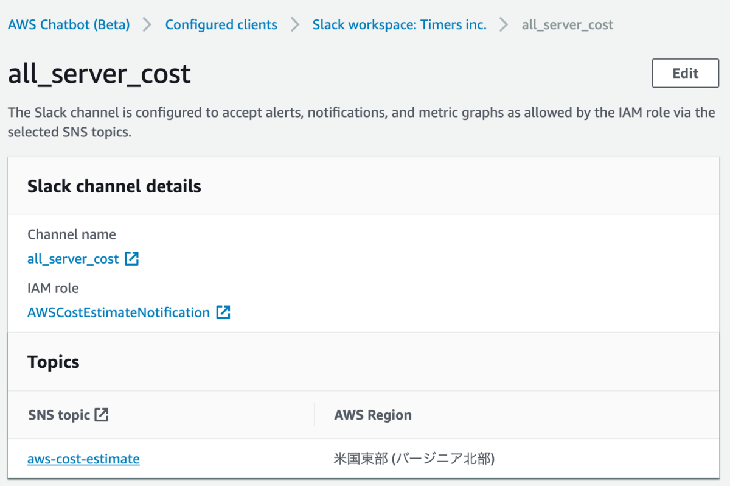Click external-link icon beside all_server_cost channel
Image resolution: width=730 pixels, height=486 pixels.
(132, 259)
